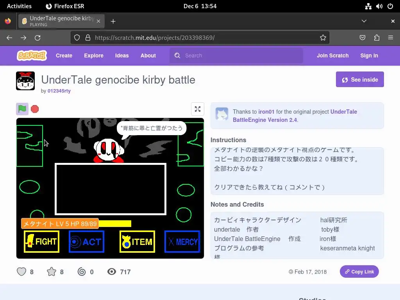Click the white battle box area

111,189
